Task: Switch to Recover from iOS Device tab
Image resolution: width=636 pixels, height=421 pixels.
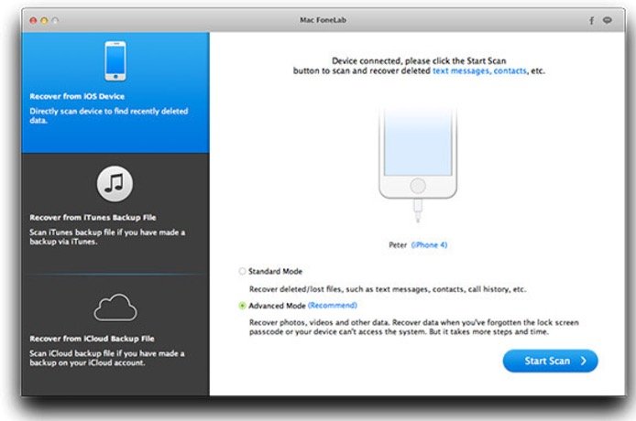Action: (x=115, y=92)
